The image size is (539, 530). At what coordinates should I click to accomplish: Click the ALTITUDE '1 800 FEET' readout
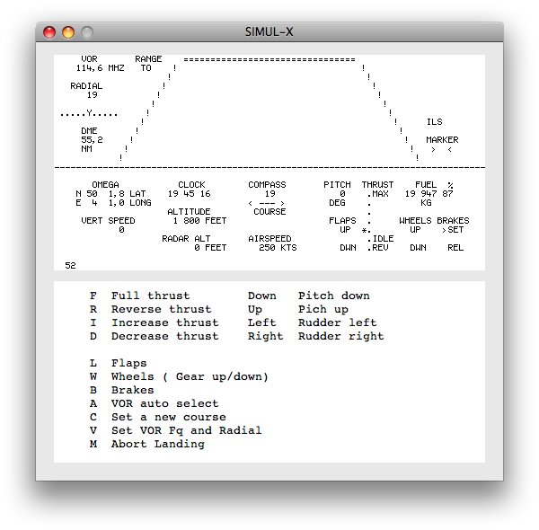(x=200, y=221)
